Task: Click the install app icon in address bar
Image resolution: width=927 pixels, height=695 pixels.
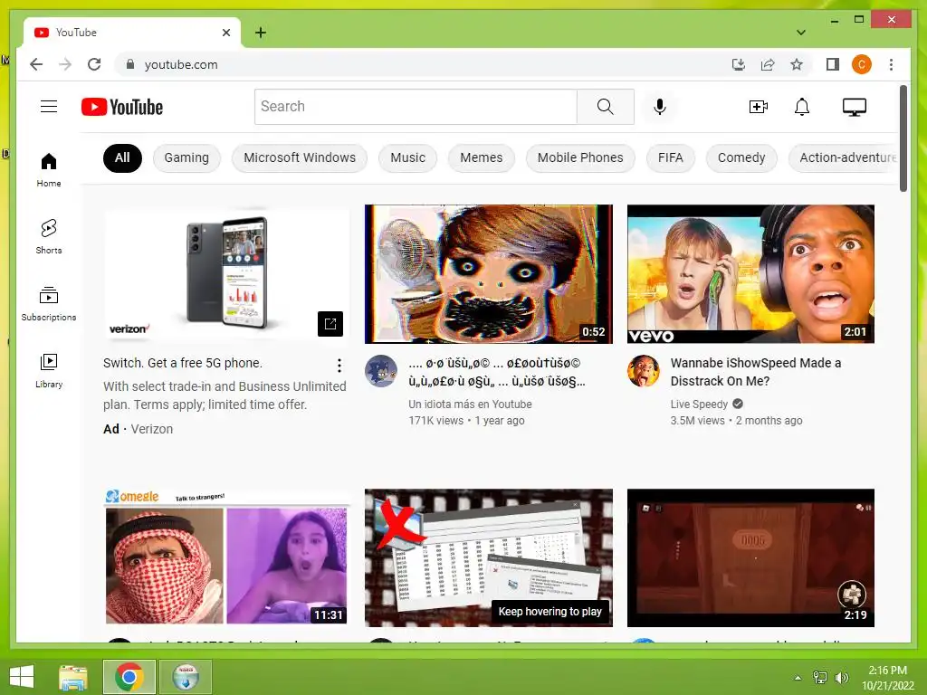Action: pos(739,64)
